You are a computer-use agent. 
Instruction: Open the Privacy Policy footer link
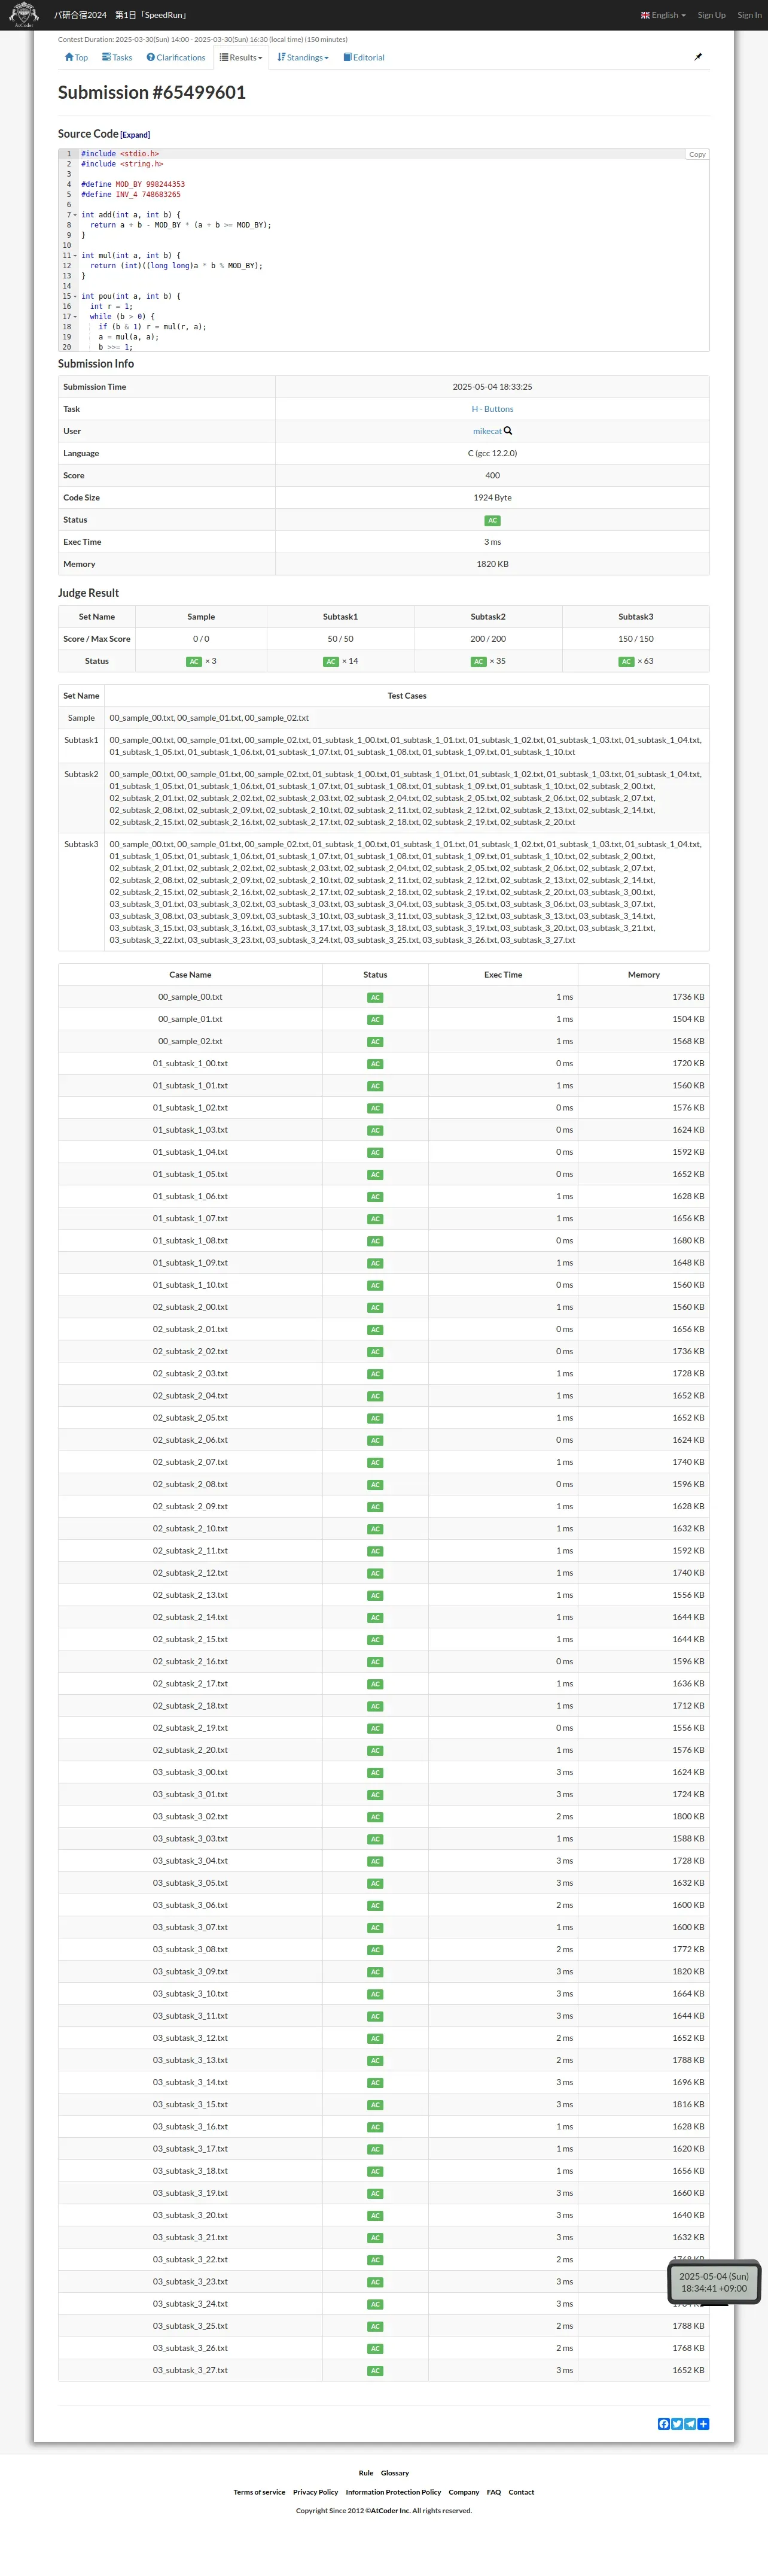coord(316,2492)
